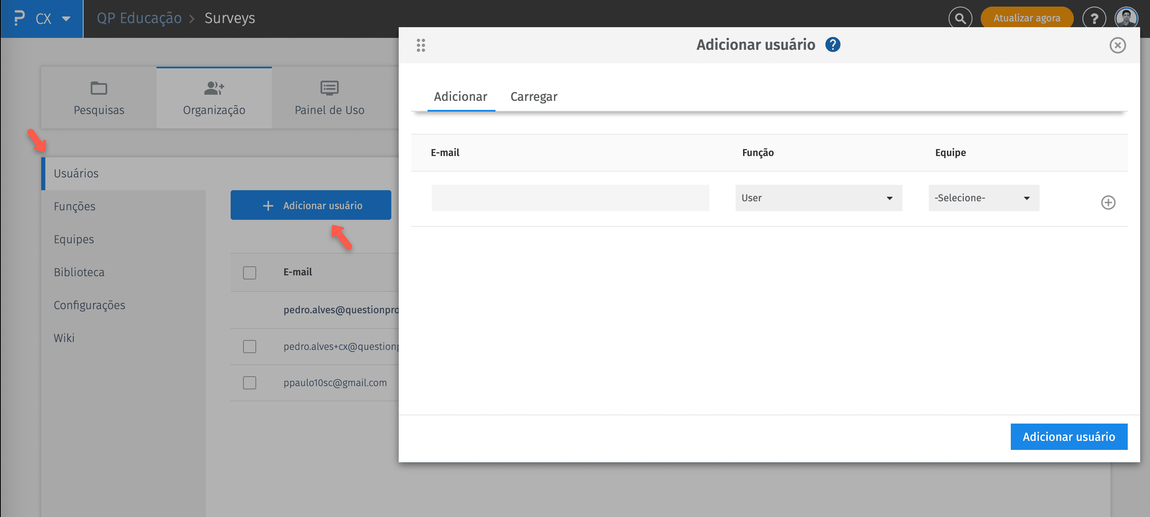Viewport: 1150px width, 517px height.
Task: Close the Adicionar usuário dialog
Action: pos(1117,45)
